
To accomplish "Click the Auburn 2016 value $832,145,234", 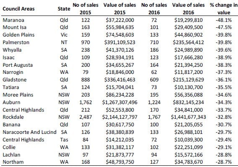I will click(x=189, y=102).
